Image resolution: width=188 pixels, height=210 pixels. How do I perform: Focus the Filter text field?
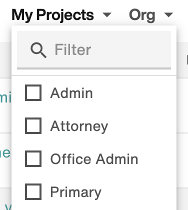(x=94, y=49)
